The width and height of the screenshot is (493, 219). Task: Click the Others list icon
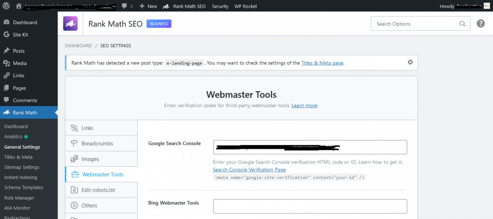(x=74, y=206)
